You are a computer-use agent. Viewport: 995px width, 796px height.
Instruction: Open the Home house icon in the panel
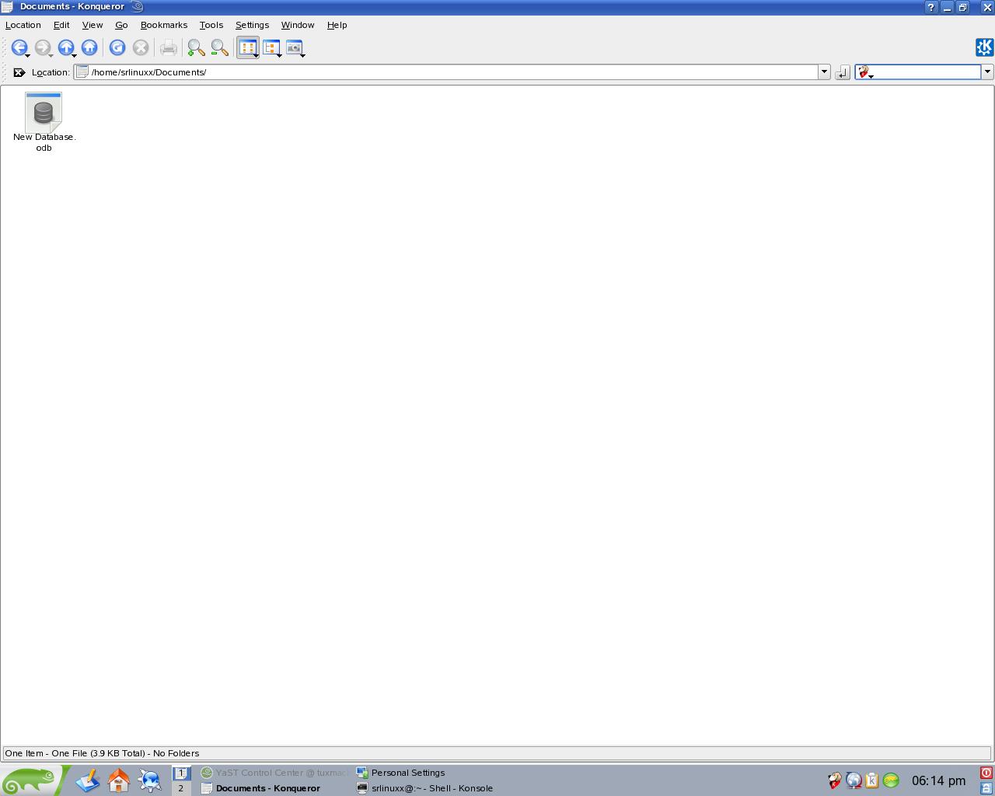tap(119, 780)
